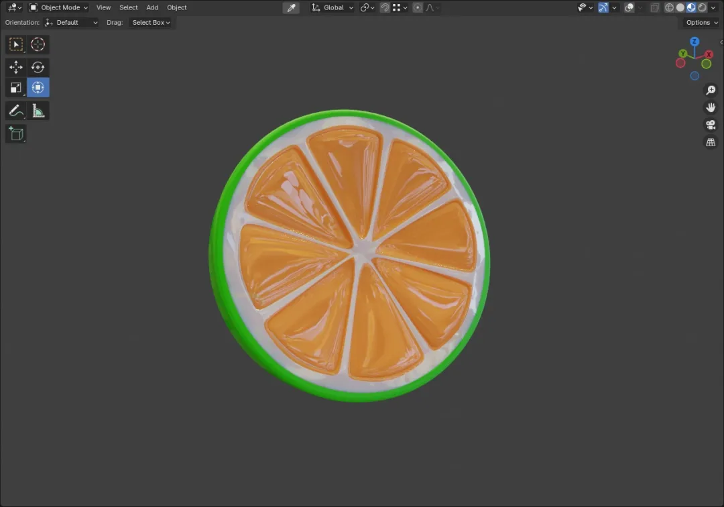Expand the Global transform orientation dropdown

[x=333, y=7]
